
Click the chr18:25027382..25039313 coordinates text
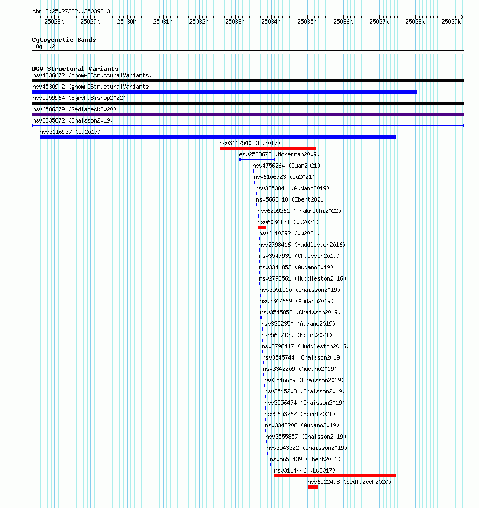pos(71,12)
